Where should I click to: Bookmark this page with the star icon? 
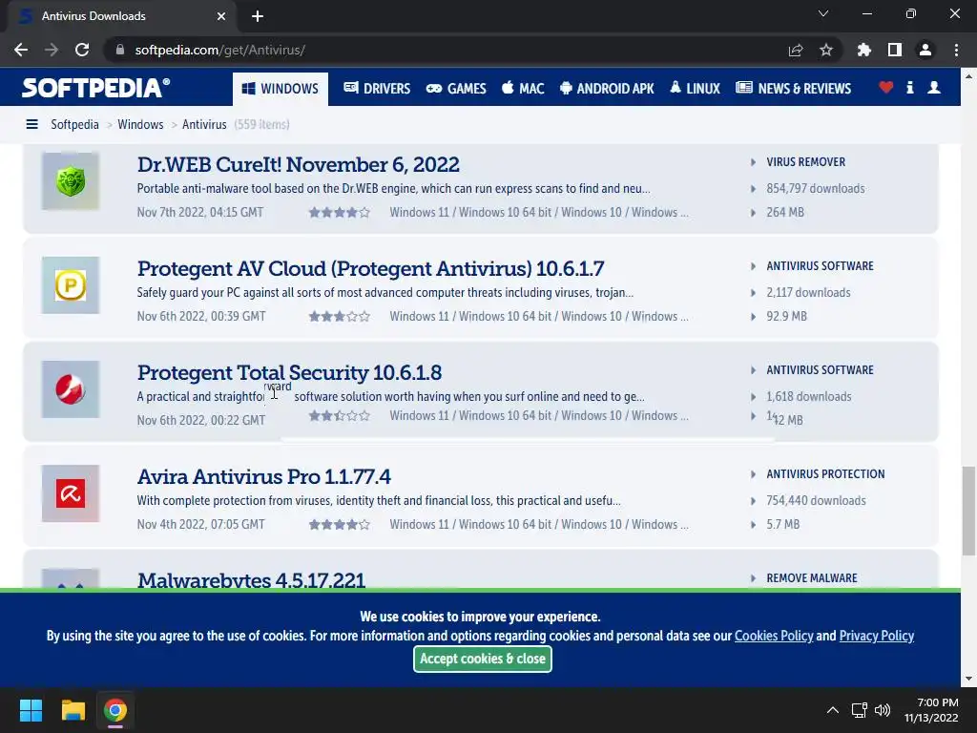click(826, 50)
